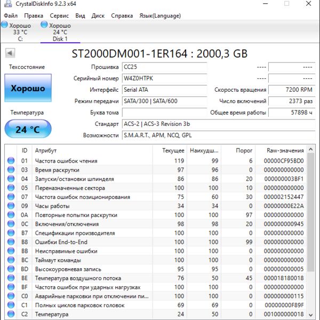Click the Текущее column header
320x320 pixels.
pyautogui.click(x=170, y=150)
